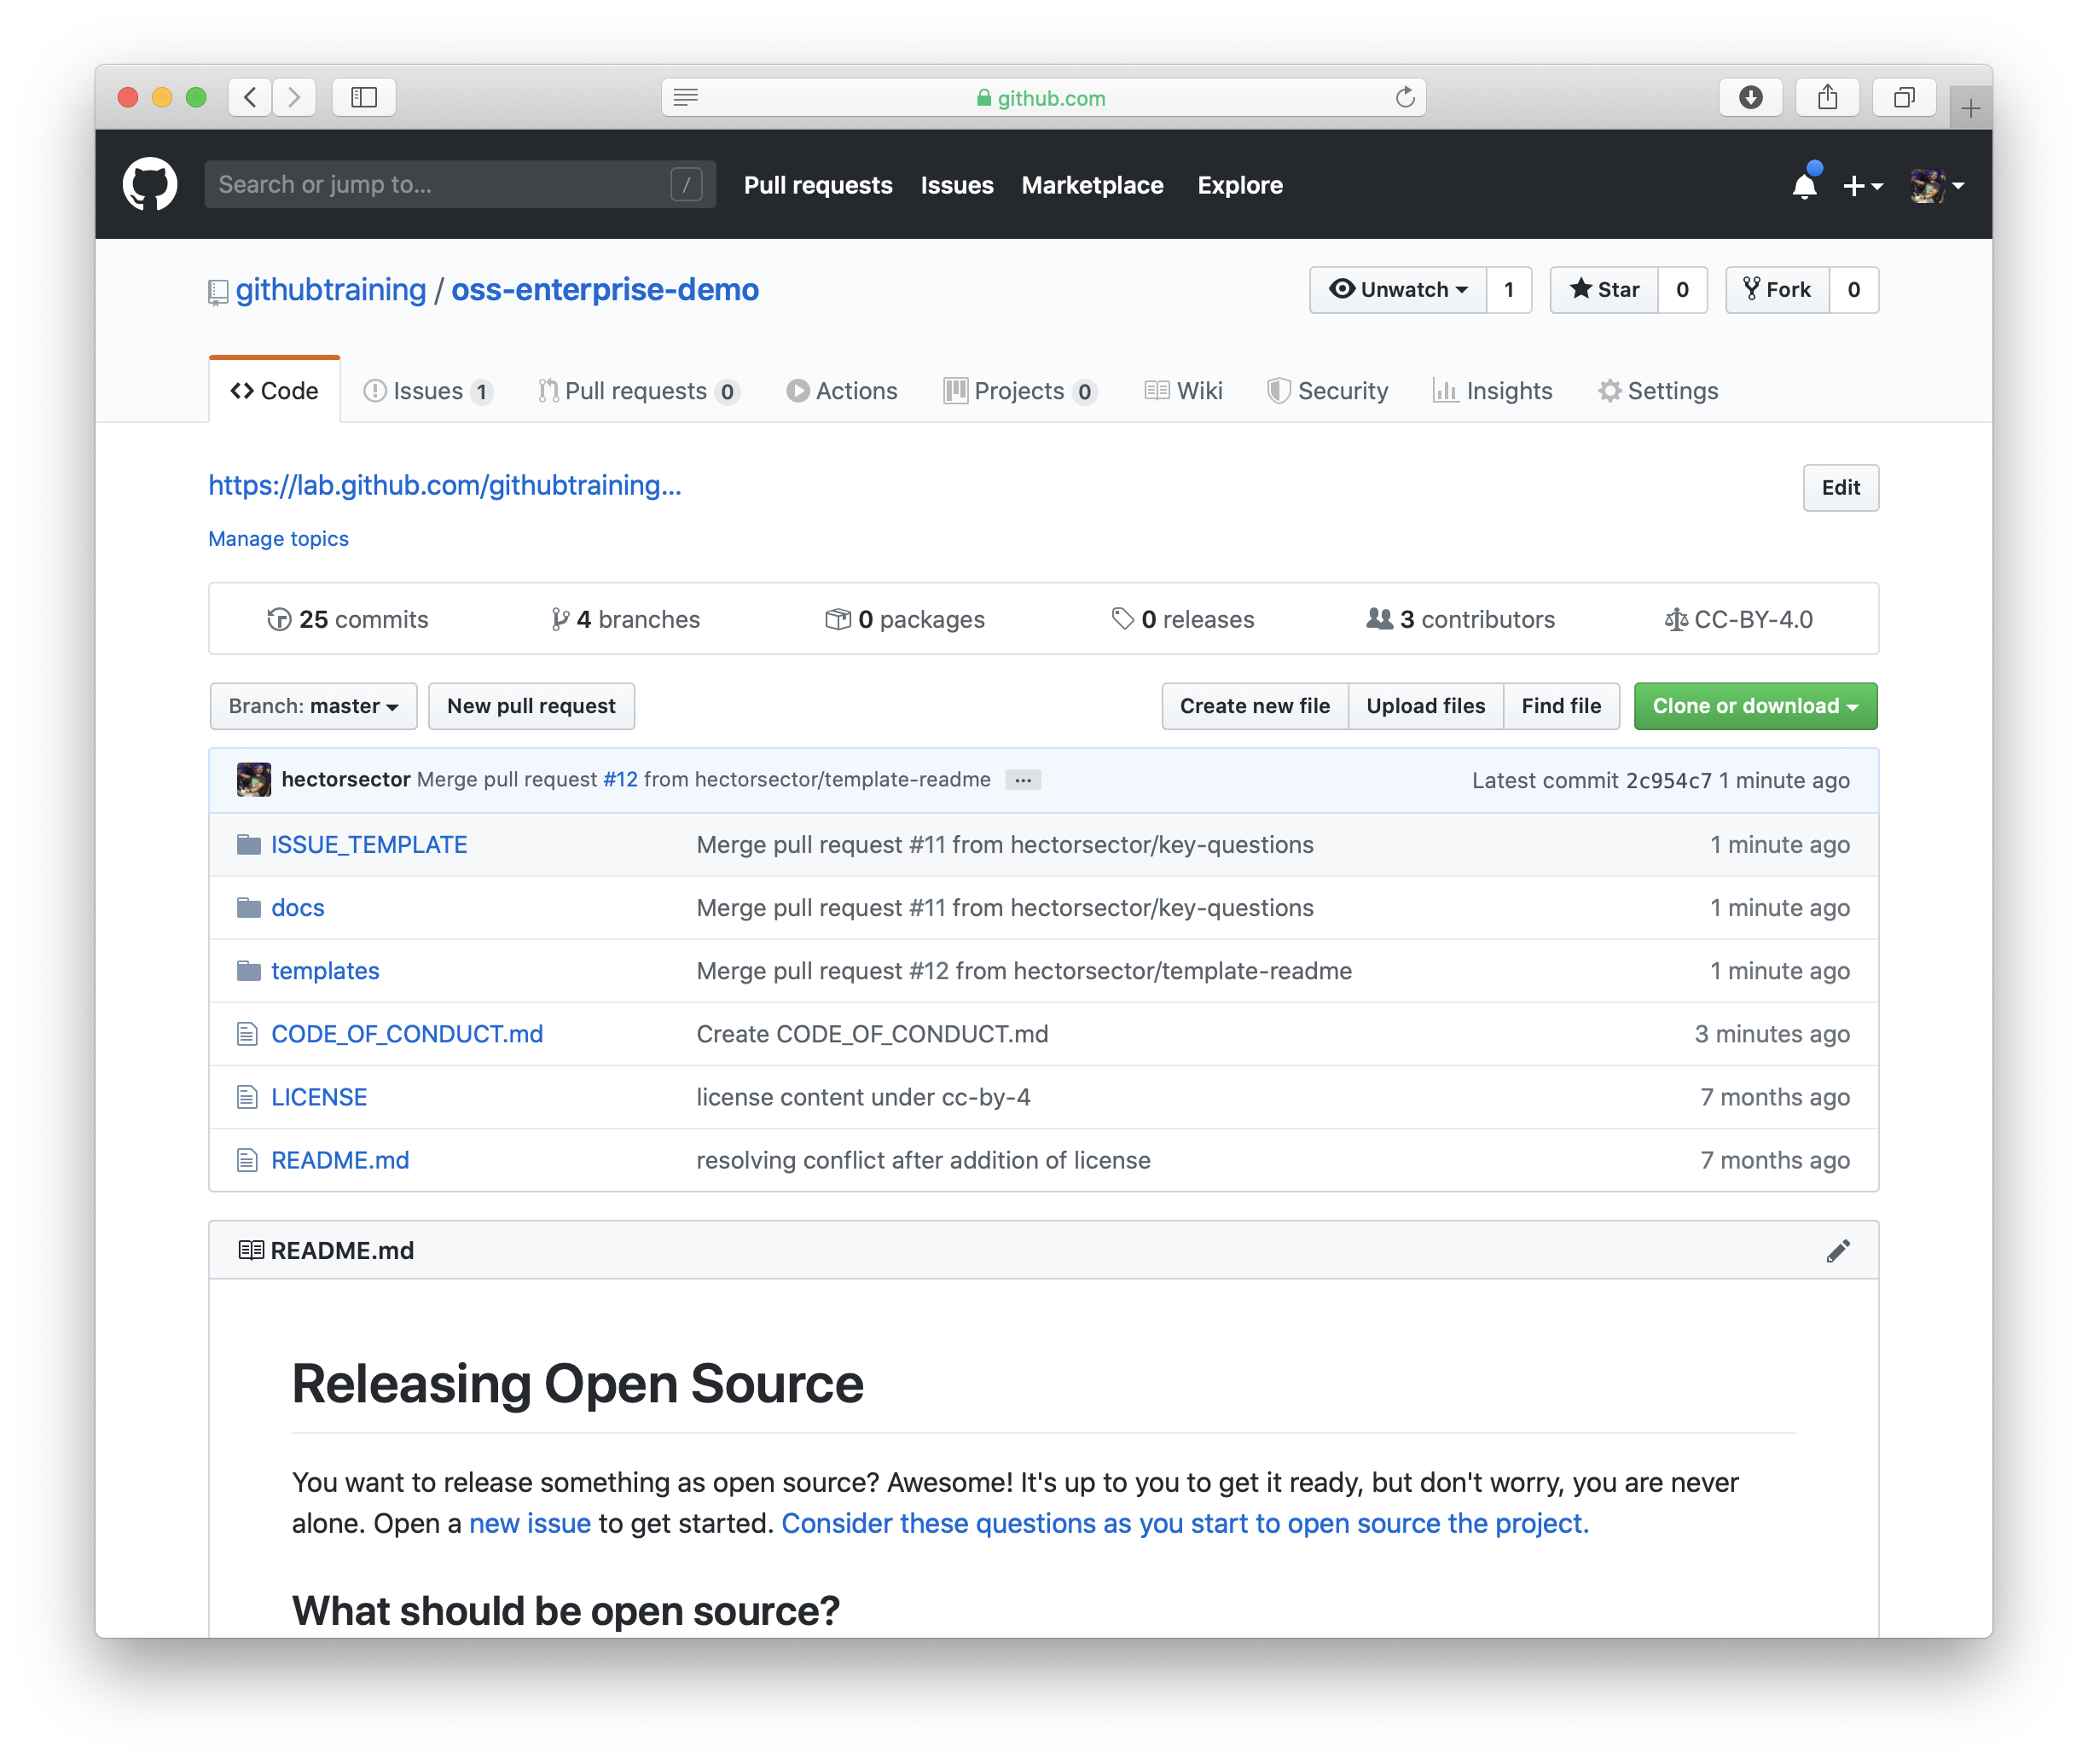The width and height of the screenshot is (2088, 1764).
Task: Open the templates folder
Action: [325, 971]
